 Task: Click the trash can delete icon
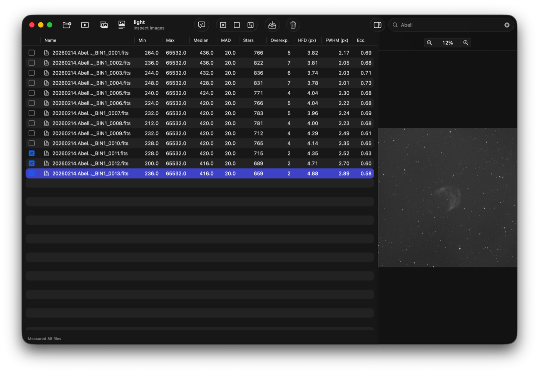click(293, 25)
